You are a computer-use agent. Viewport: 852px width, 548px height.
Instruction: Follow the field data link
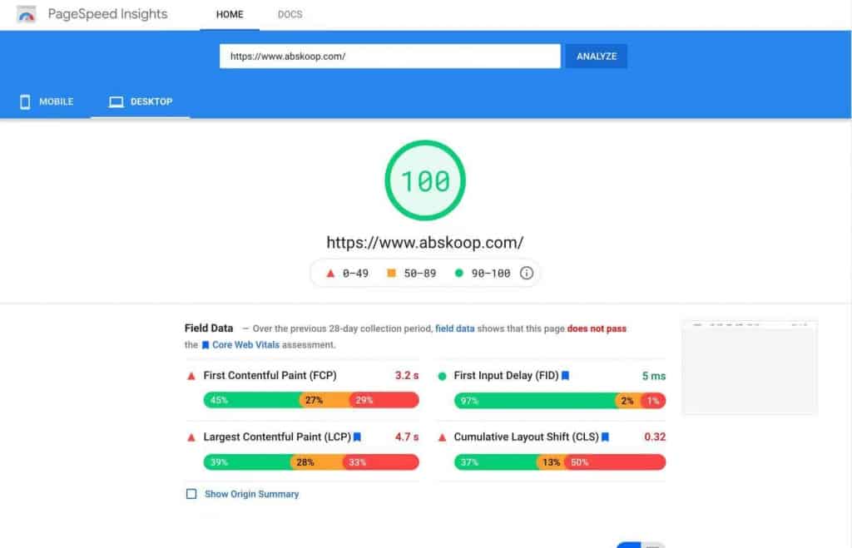455,328
